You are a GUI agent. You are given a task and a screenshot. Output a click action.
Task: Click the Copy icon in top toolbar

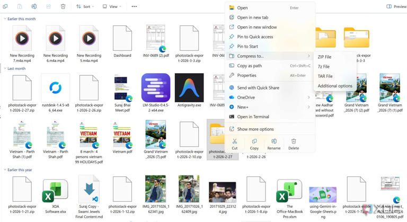click(5, 6)
